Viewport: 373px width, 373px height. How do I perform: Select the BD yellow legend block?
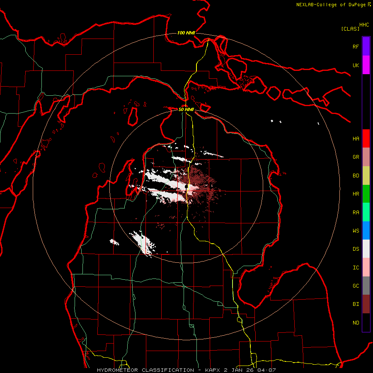[x=366, y=176]
